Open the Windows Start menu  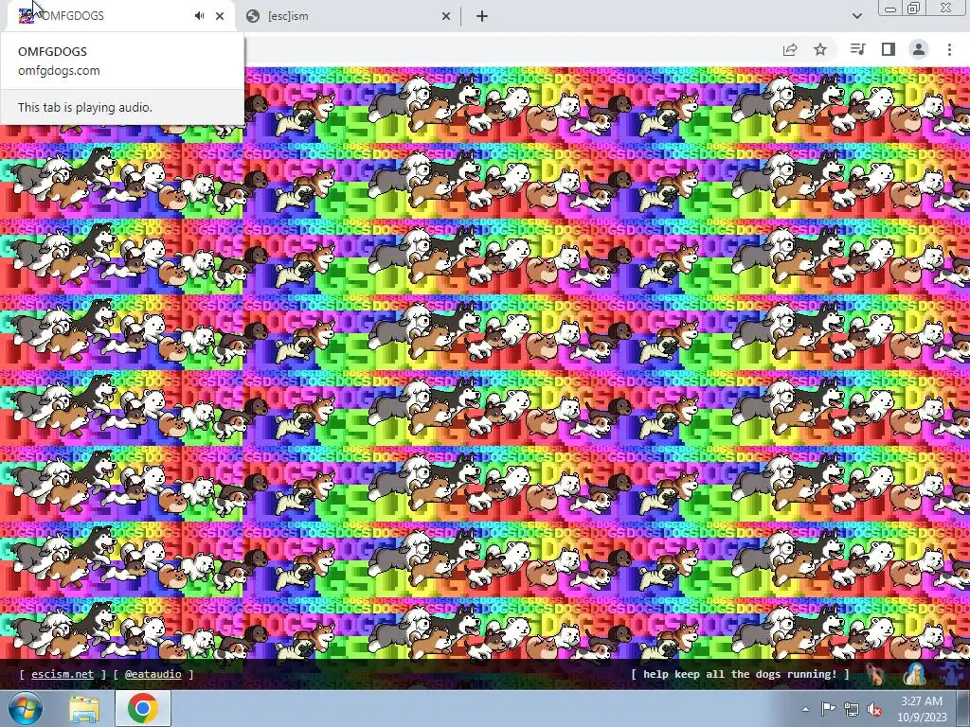tap(26, 708)
